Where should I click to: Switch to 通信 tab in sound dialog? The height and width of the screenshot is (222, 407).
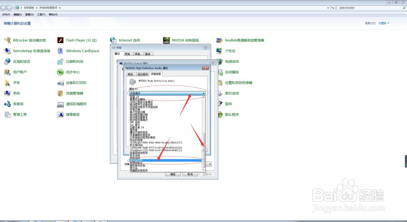tap(149, 54)
